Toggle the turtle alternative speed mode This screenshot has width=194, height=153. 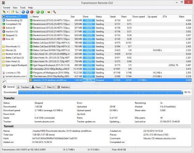[48, 12]
